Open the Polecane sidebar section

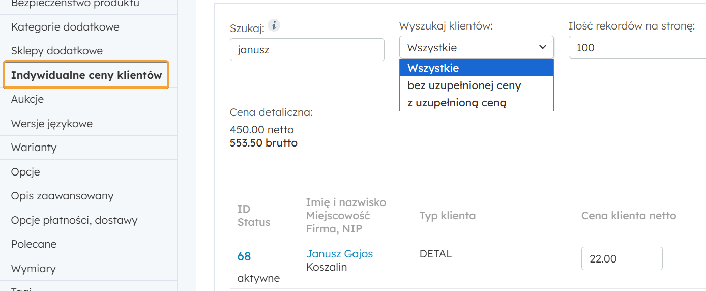coord(34,244)
